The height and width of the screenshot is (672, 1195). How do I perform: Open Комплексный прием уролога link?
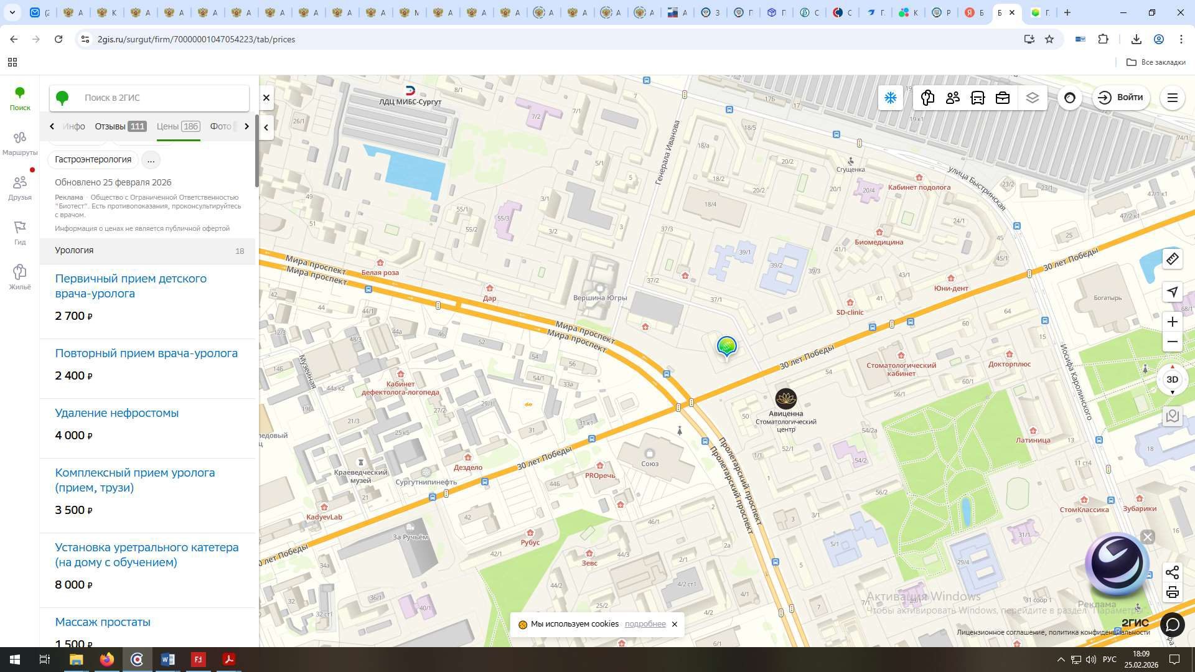point(135,480)
